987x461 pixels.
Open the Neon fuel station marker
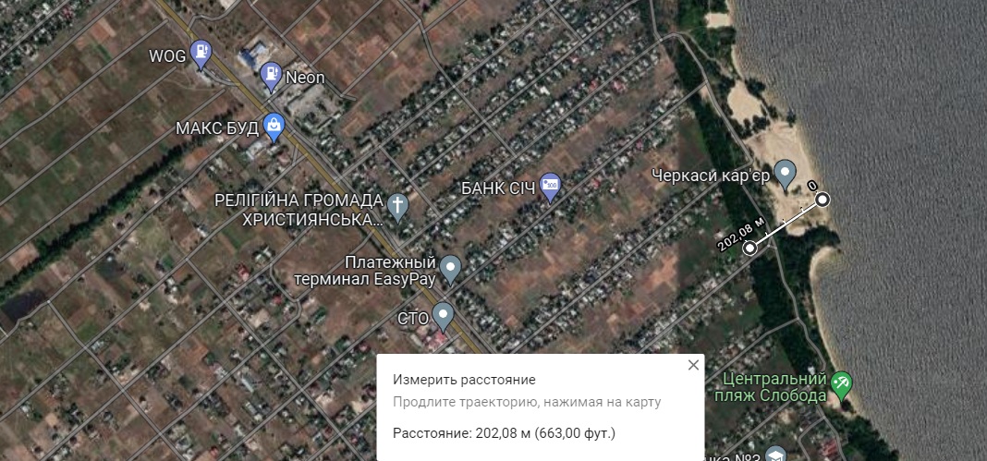[272, 77]
